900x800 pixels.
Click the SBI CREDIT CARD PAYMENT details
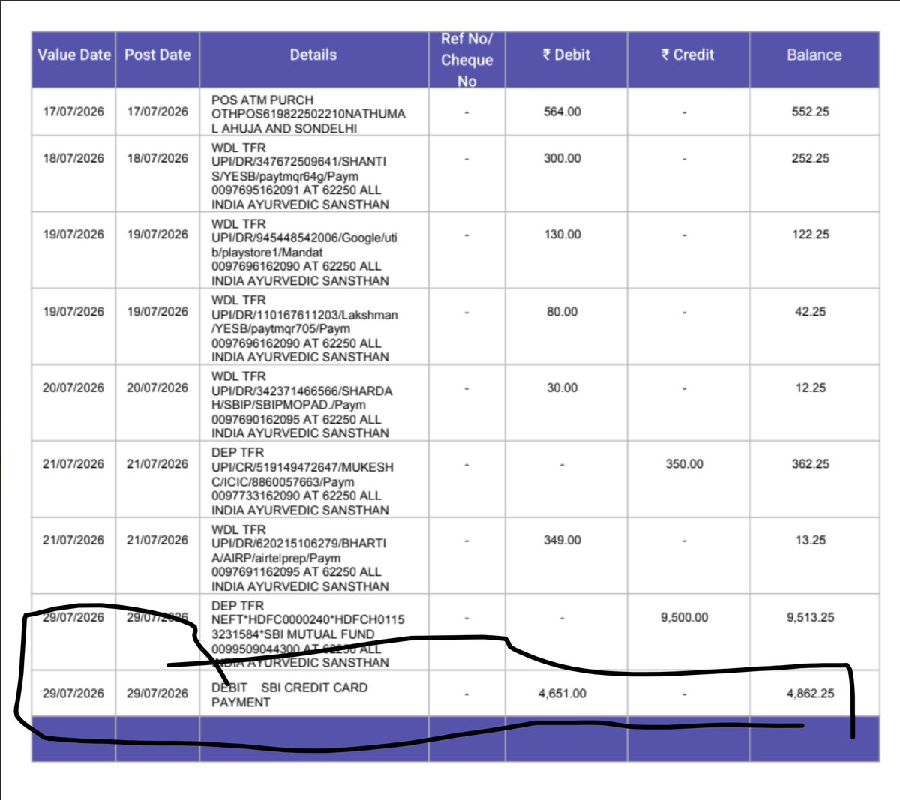point(289,695)
